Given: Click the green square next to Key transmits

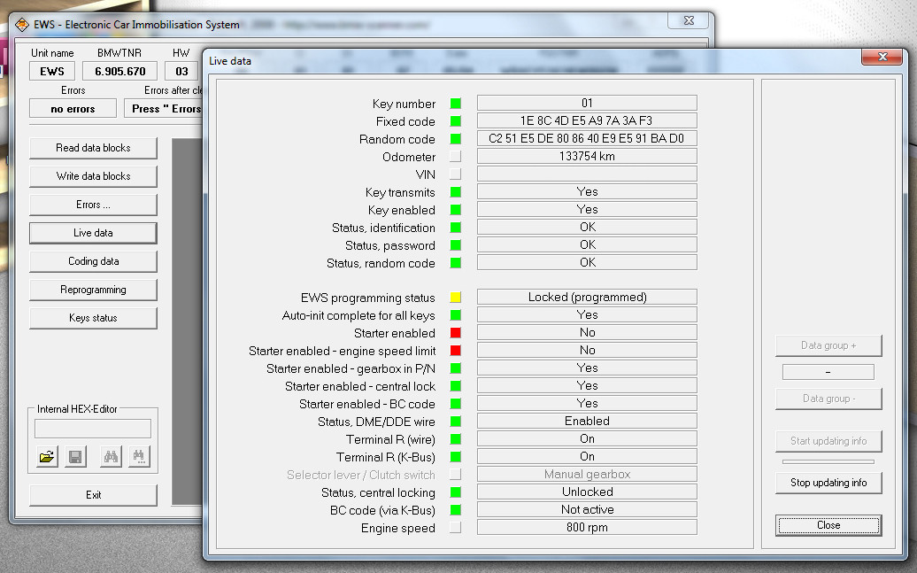Looking at the screenshot, I should click(456, 191).
